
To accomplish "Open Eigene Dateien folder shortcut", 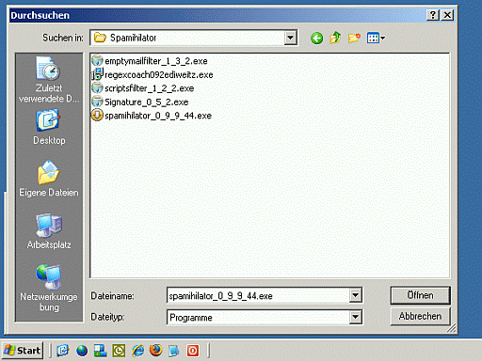I will [49, 179].
